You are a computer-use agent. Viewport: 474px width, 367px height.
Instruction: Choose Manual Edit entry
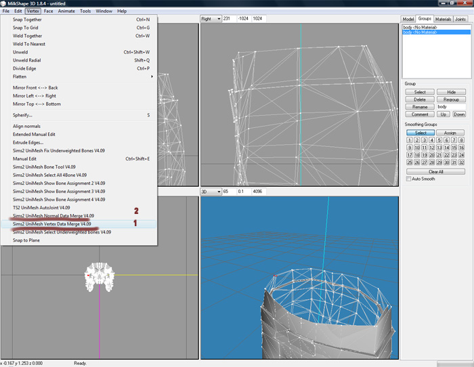tap(79, 158)
